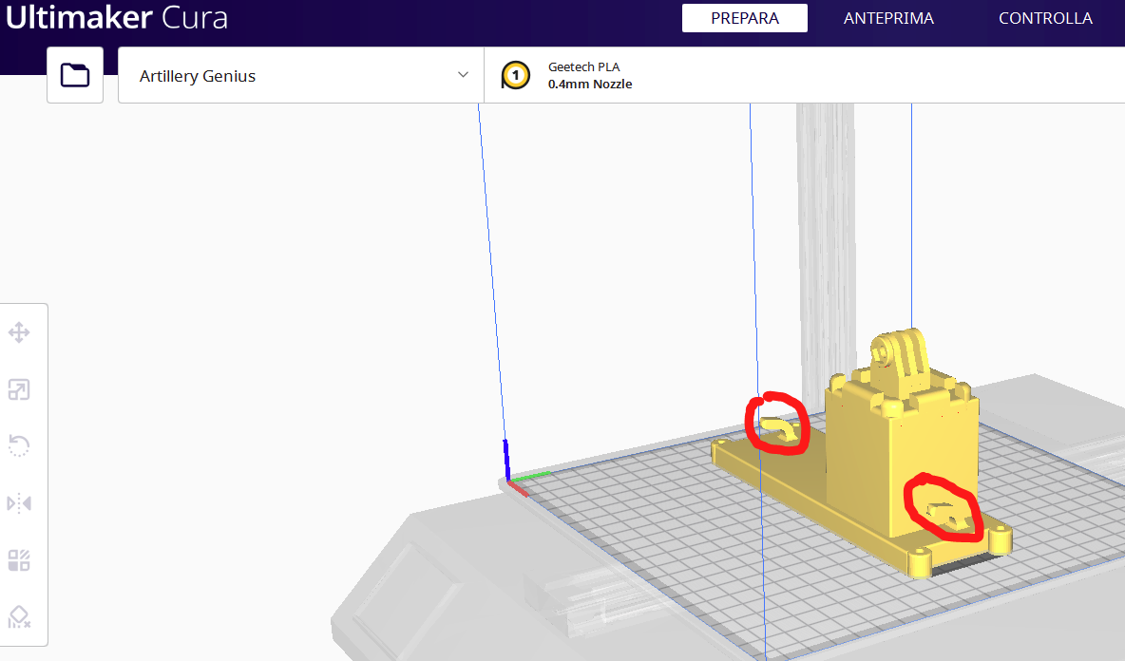The image size is (1125, 661).
Task: Switch to the CONTROLLA tab
Action: 1045,18
